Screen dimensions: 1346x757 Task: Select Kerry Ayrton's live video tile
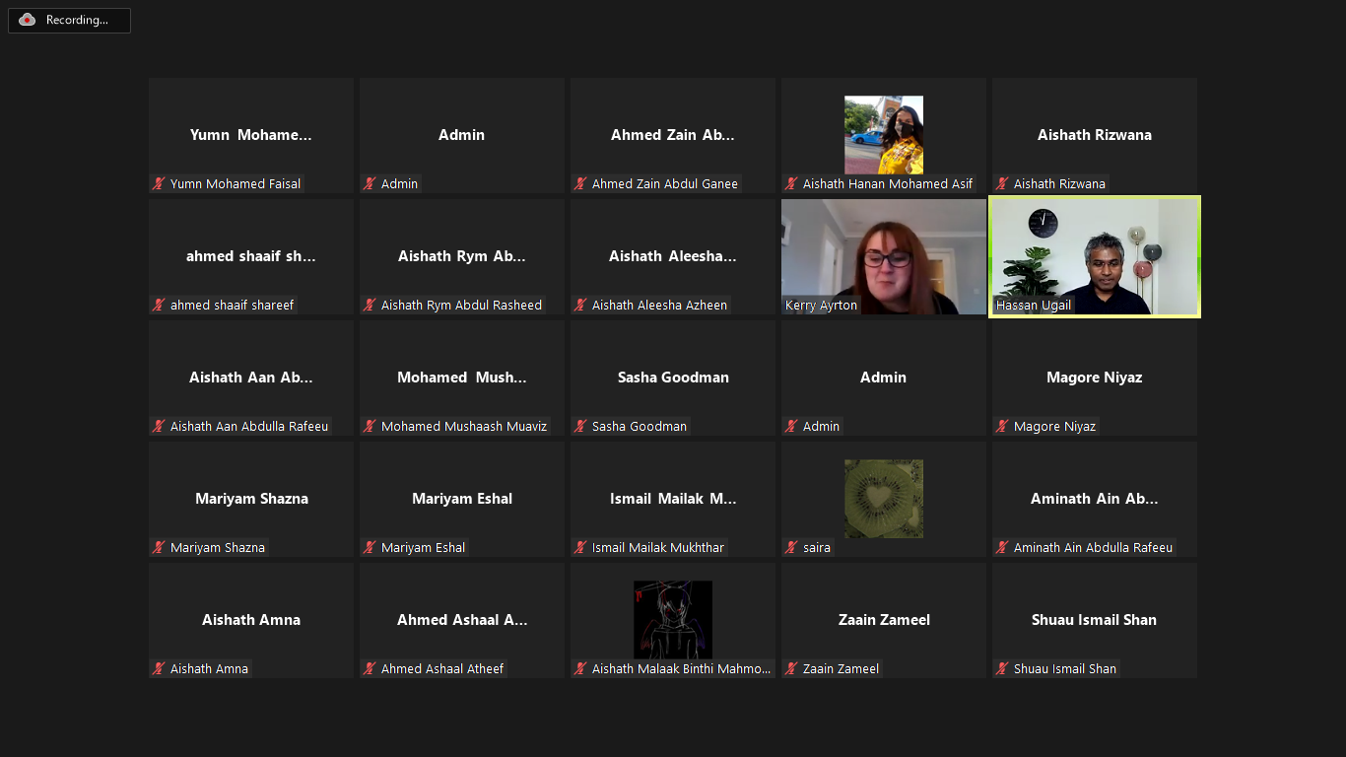[884, 256]
